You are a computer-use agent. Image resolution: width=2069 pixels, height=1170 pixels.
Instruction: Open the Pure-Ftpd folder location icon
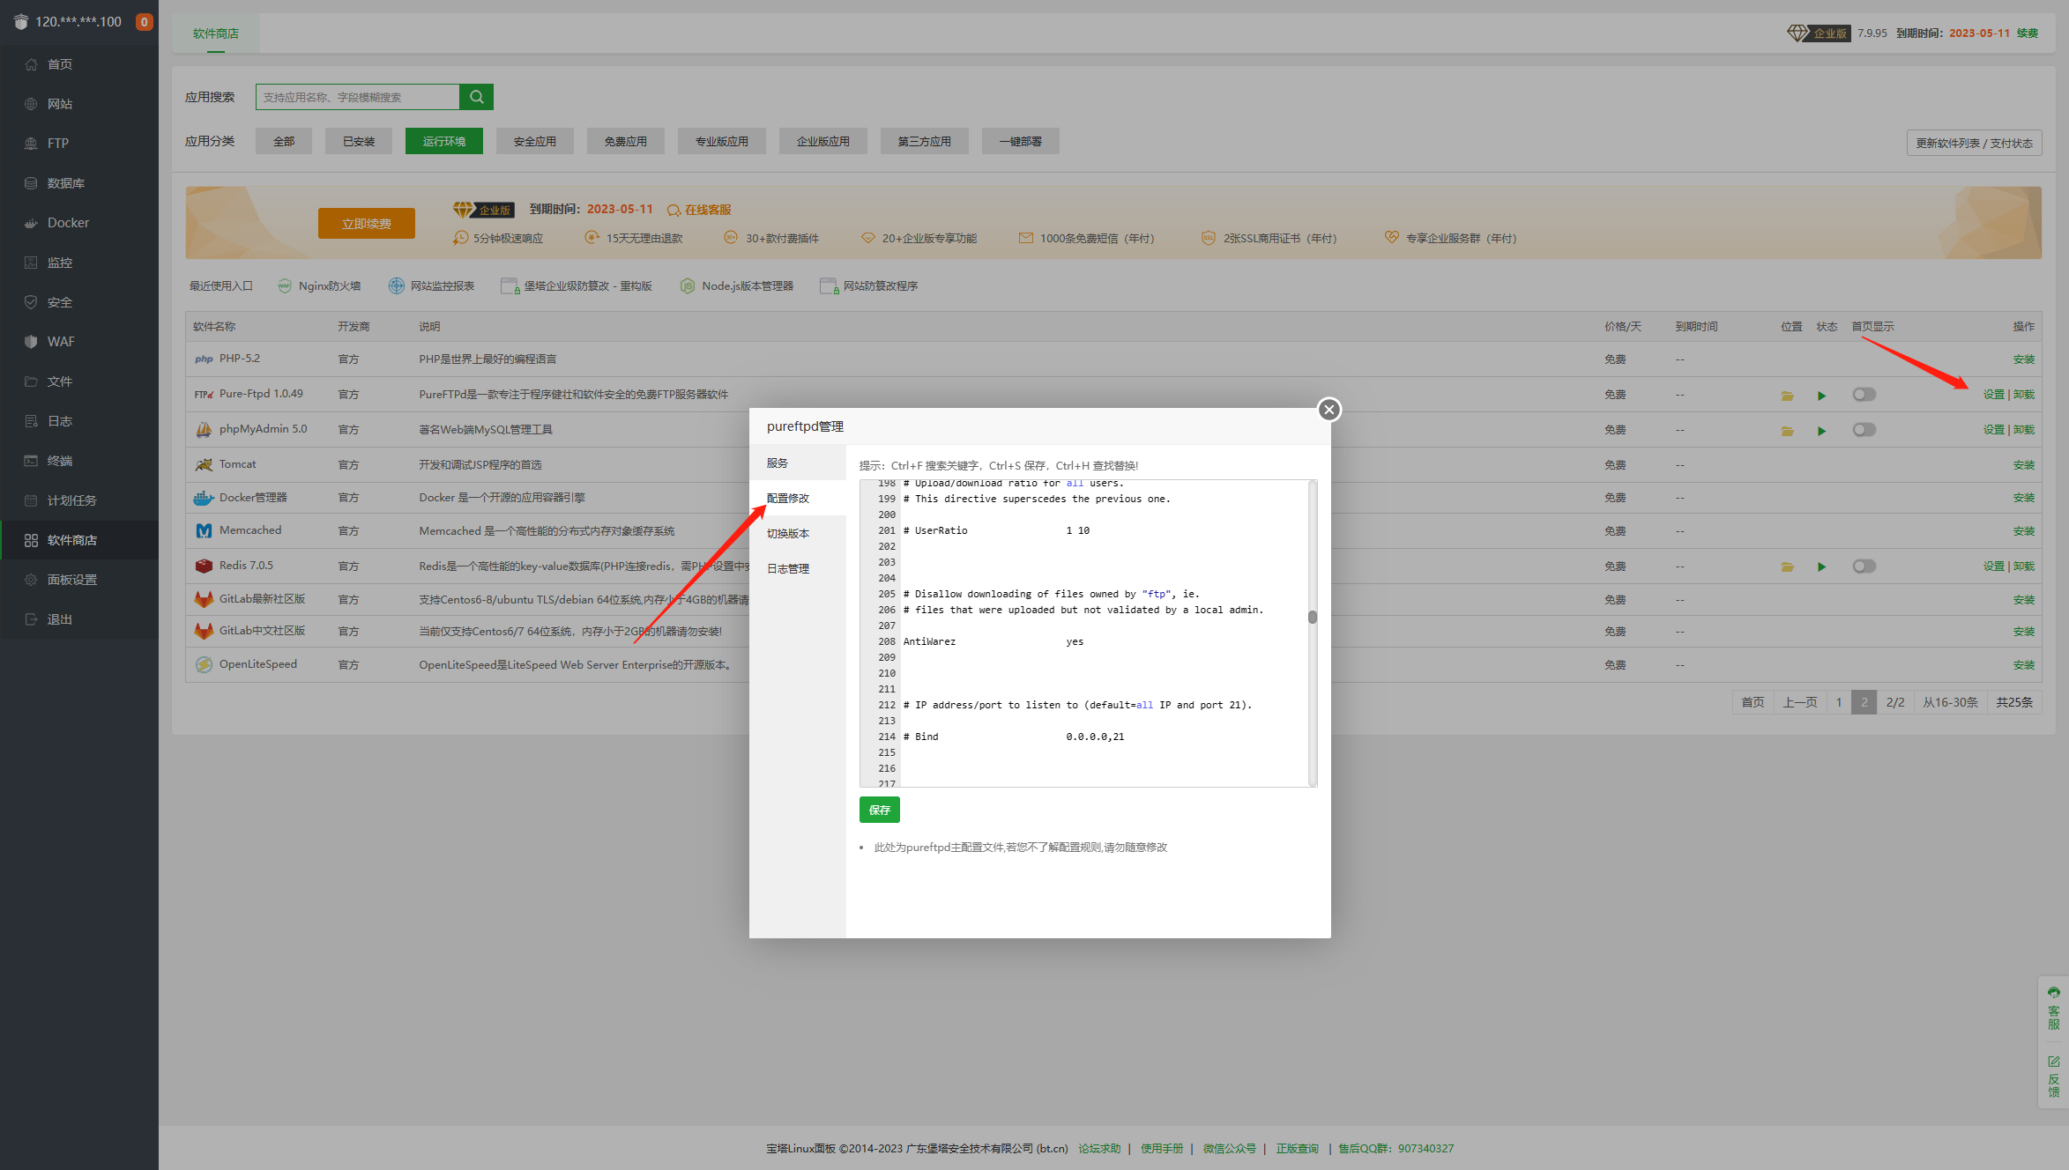(1787, 396)
